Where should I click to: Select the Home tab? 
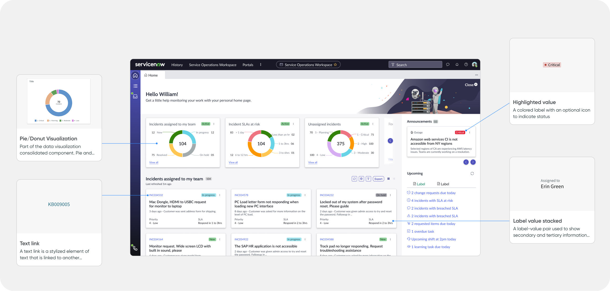[153, 75]
